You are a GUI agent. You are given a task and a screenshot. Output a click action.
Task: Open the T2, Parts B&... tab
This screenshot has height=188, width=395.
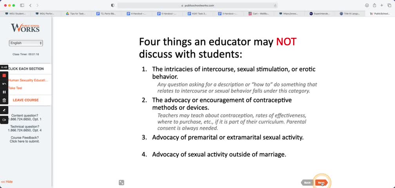click(x=107, y=14)
